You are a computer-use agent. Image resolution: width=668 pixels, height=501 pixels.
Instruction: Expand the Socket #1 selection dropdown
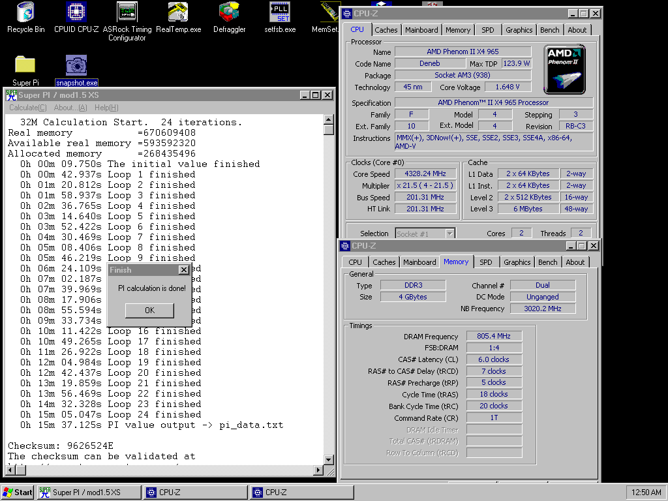449,234
